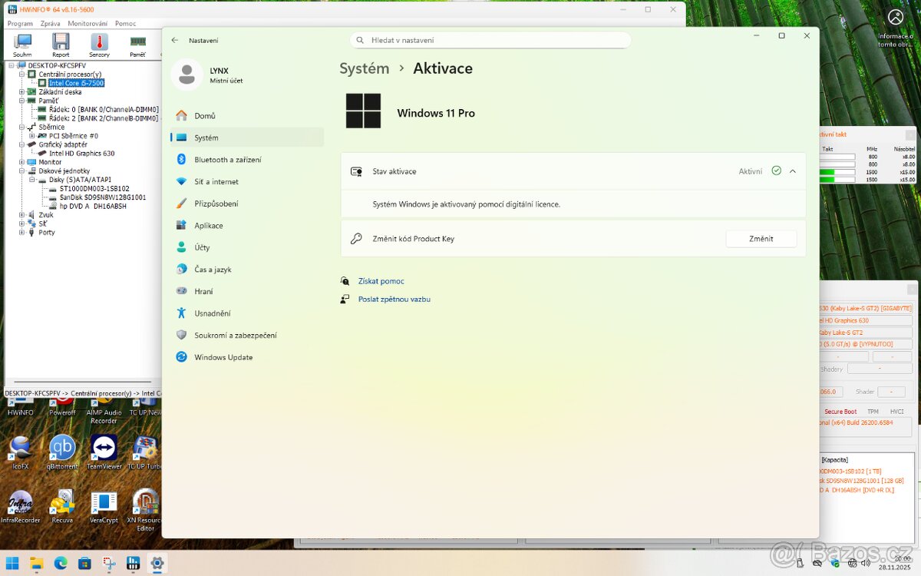Viewport: 921px width, 576px height.
Task: Launch the qBittorrent desktop icon
Action: [x=62, y=451]
